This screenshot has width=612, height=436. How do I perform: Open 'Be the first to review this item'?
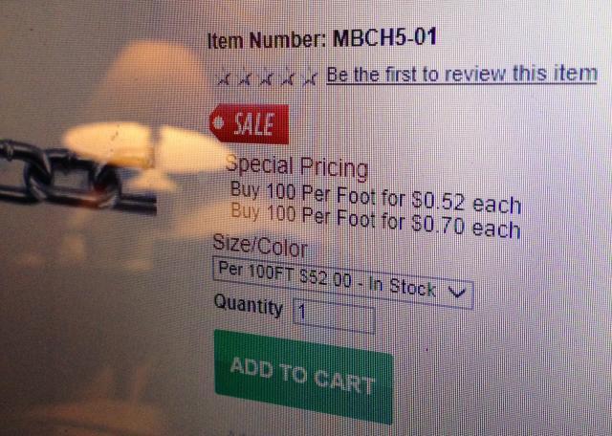pyautogui.click(x=462, y=75)
